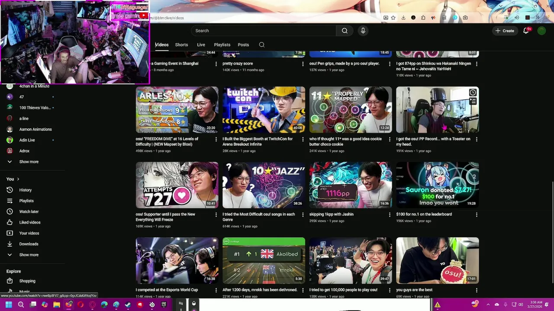Open Adin Live subscription
This screenshot has height=311, width=554.
(27, 140)
